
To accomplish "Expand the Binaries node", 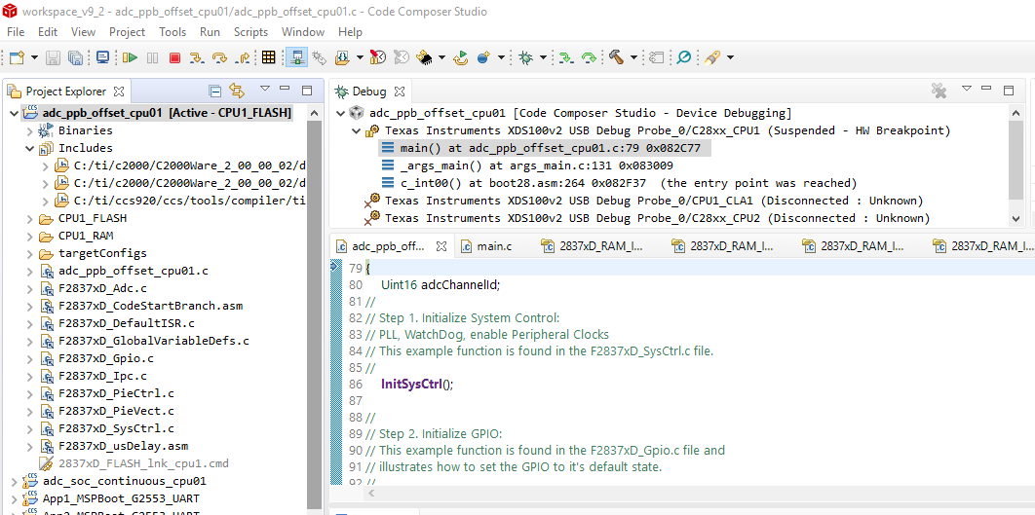I will [x=30, y=130].
